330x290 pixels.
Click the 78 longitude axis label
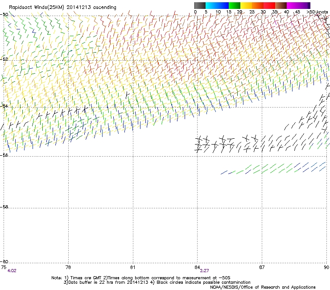coord(68,267)
